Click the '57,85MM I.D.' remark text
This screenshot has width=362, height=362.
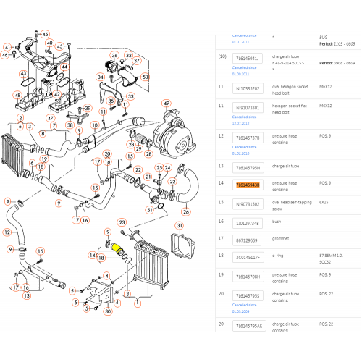[x=331, y=256]
